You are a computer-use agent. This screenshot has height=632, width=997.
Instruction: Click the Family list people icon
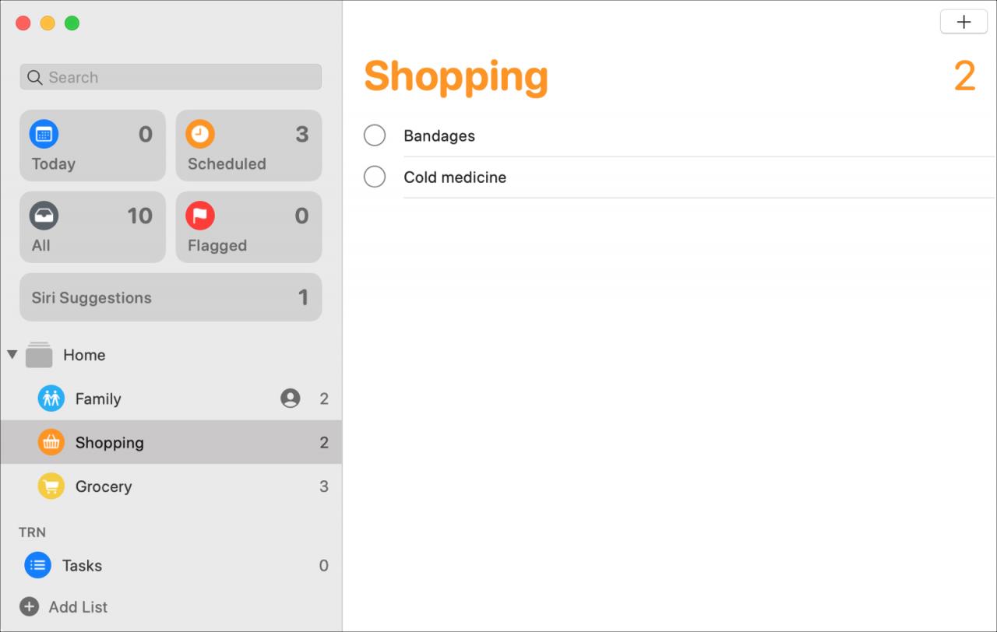click(x=51, y=399)
